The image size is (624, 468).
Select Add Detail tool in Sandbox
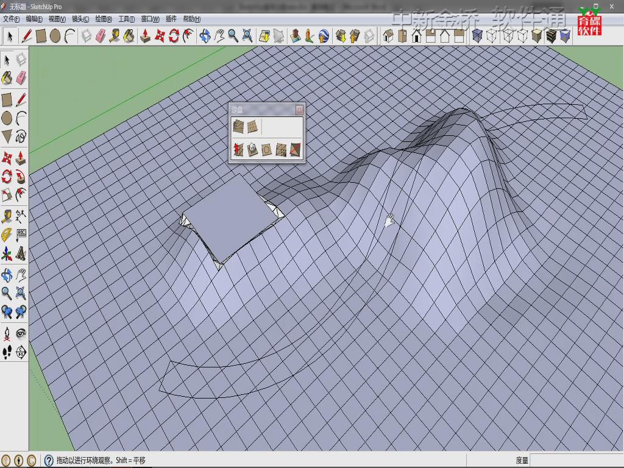click(x=281, y=150)
